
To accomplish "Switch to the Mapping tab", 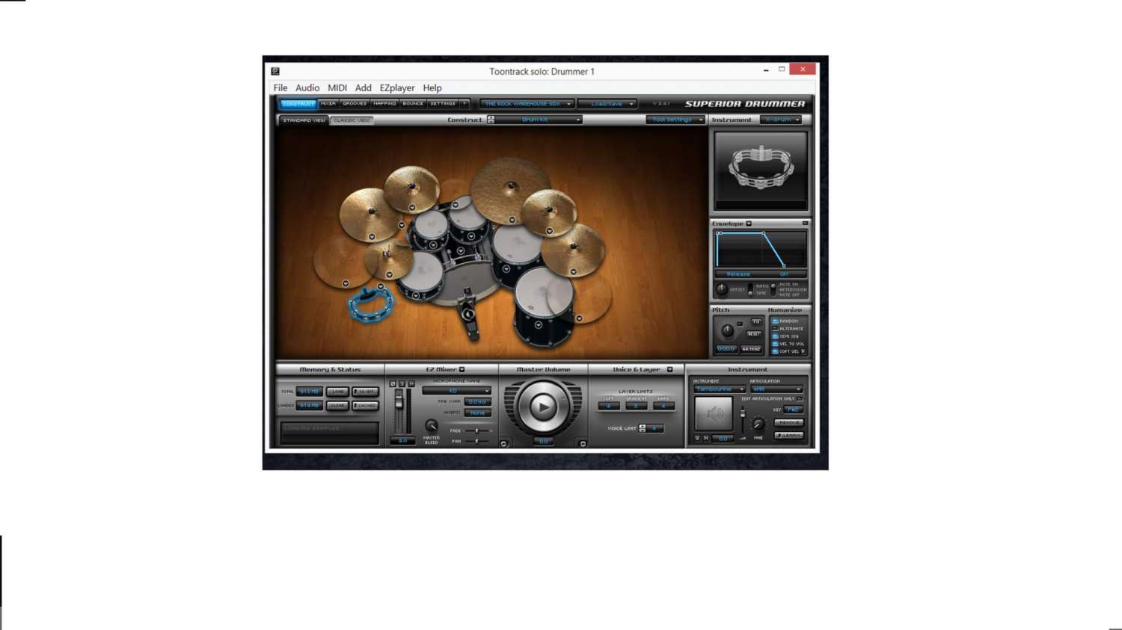I will 384,104.
